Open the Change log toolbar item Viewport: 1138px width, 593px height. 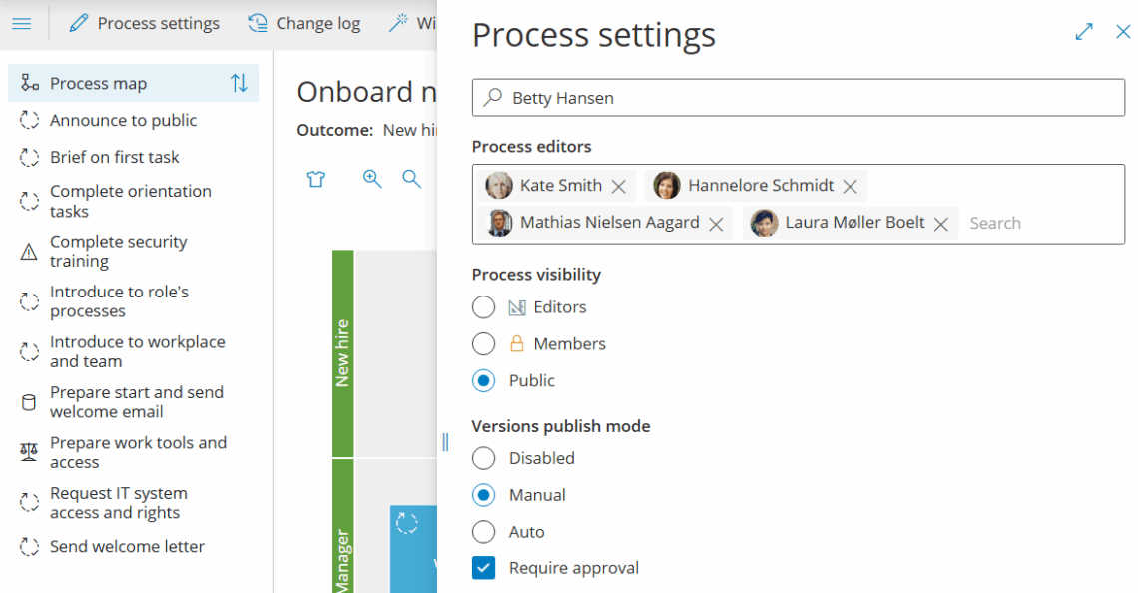pyautogui.click(x=304, y=23)
